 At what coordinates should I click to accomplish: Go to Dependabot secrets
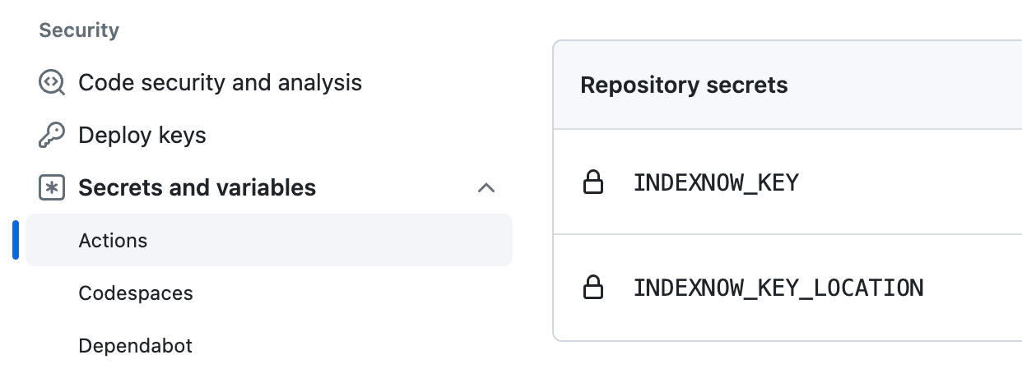coord(135,346)
